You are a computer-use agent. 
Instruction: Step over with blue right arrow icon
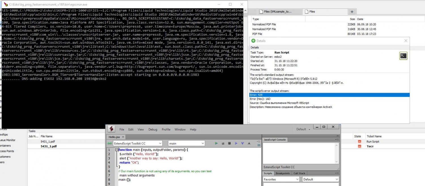(236, 143)
